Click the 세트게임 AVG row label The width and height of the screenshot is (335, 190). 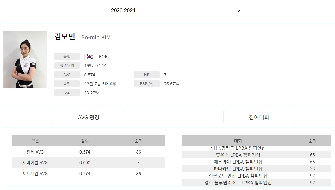35,173
